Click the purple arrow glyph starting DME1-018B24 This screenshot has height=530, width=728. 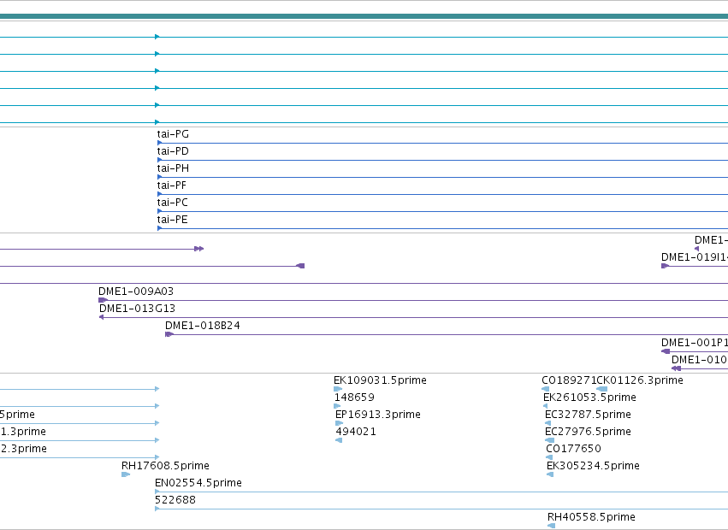tap(169, 334)
